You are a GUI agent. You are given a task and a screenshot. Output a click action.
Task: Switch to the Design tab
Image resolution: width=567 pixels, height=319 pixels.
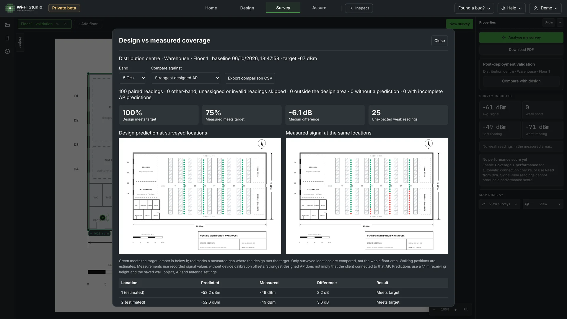coord(247,8)
